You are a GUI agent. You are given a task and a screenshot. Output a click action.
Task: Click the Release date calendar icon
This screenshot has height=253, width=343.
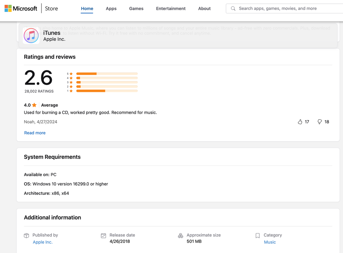coord(103,236)
